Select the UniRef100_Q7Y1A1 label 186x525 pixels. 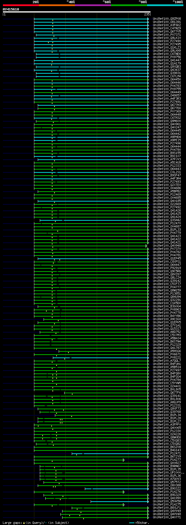click(x=167, y=325)
